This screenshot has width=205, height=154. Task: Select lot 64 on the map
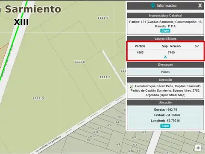click(117, 122)
